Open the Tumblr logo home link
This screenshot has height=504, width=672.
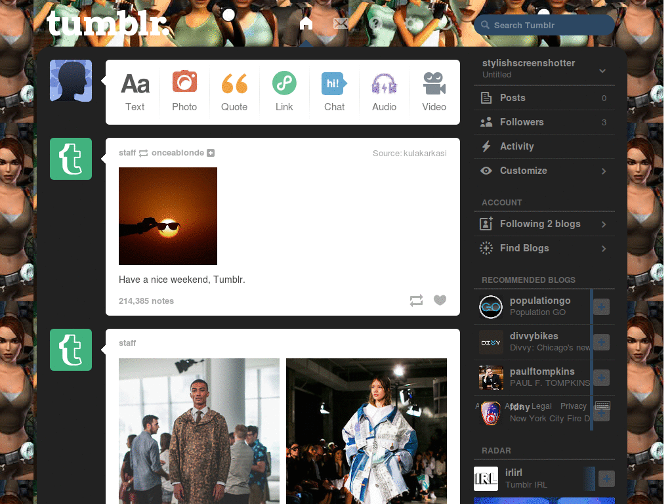[x=108, y=24]
